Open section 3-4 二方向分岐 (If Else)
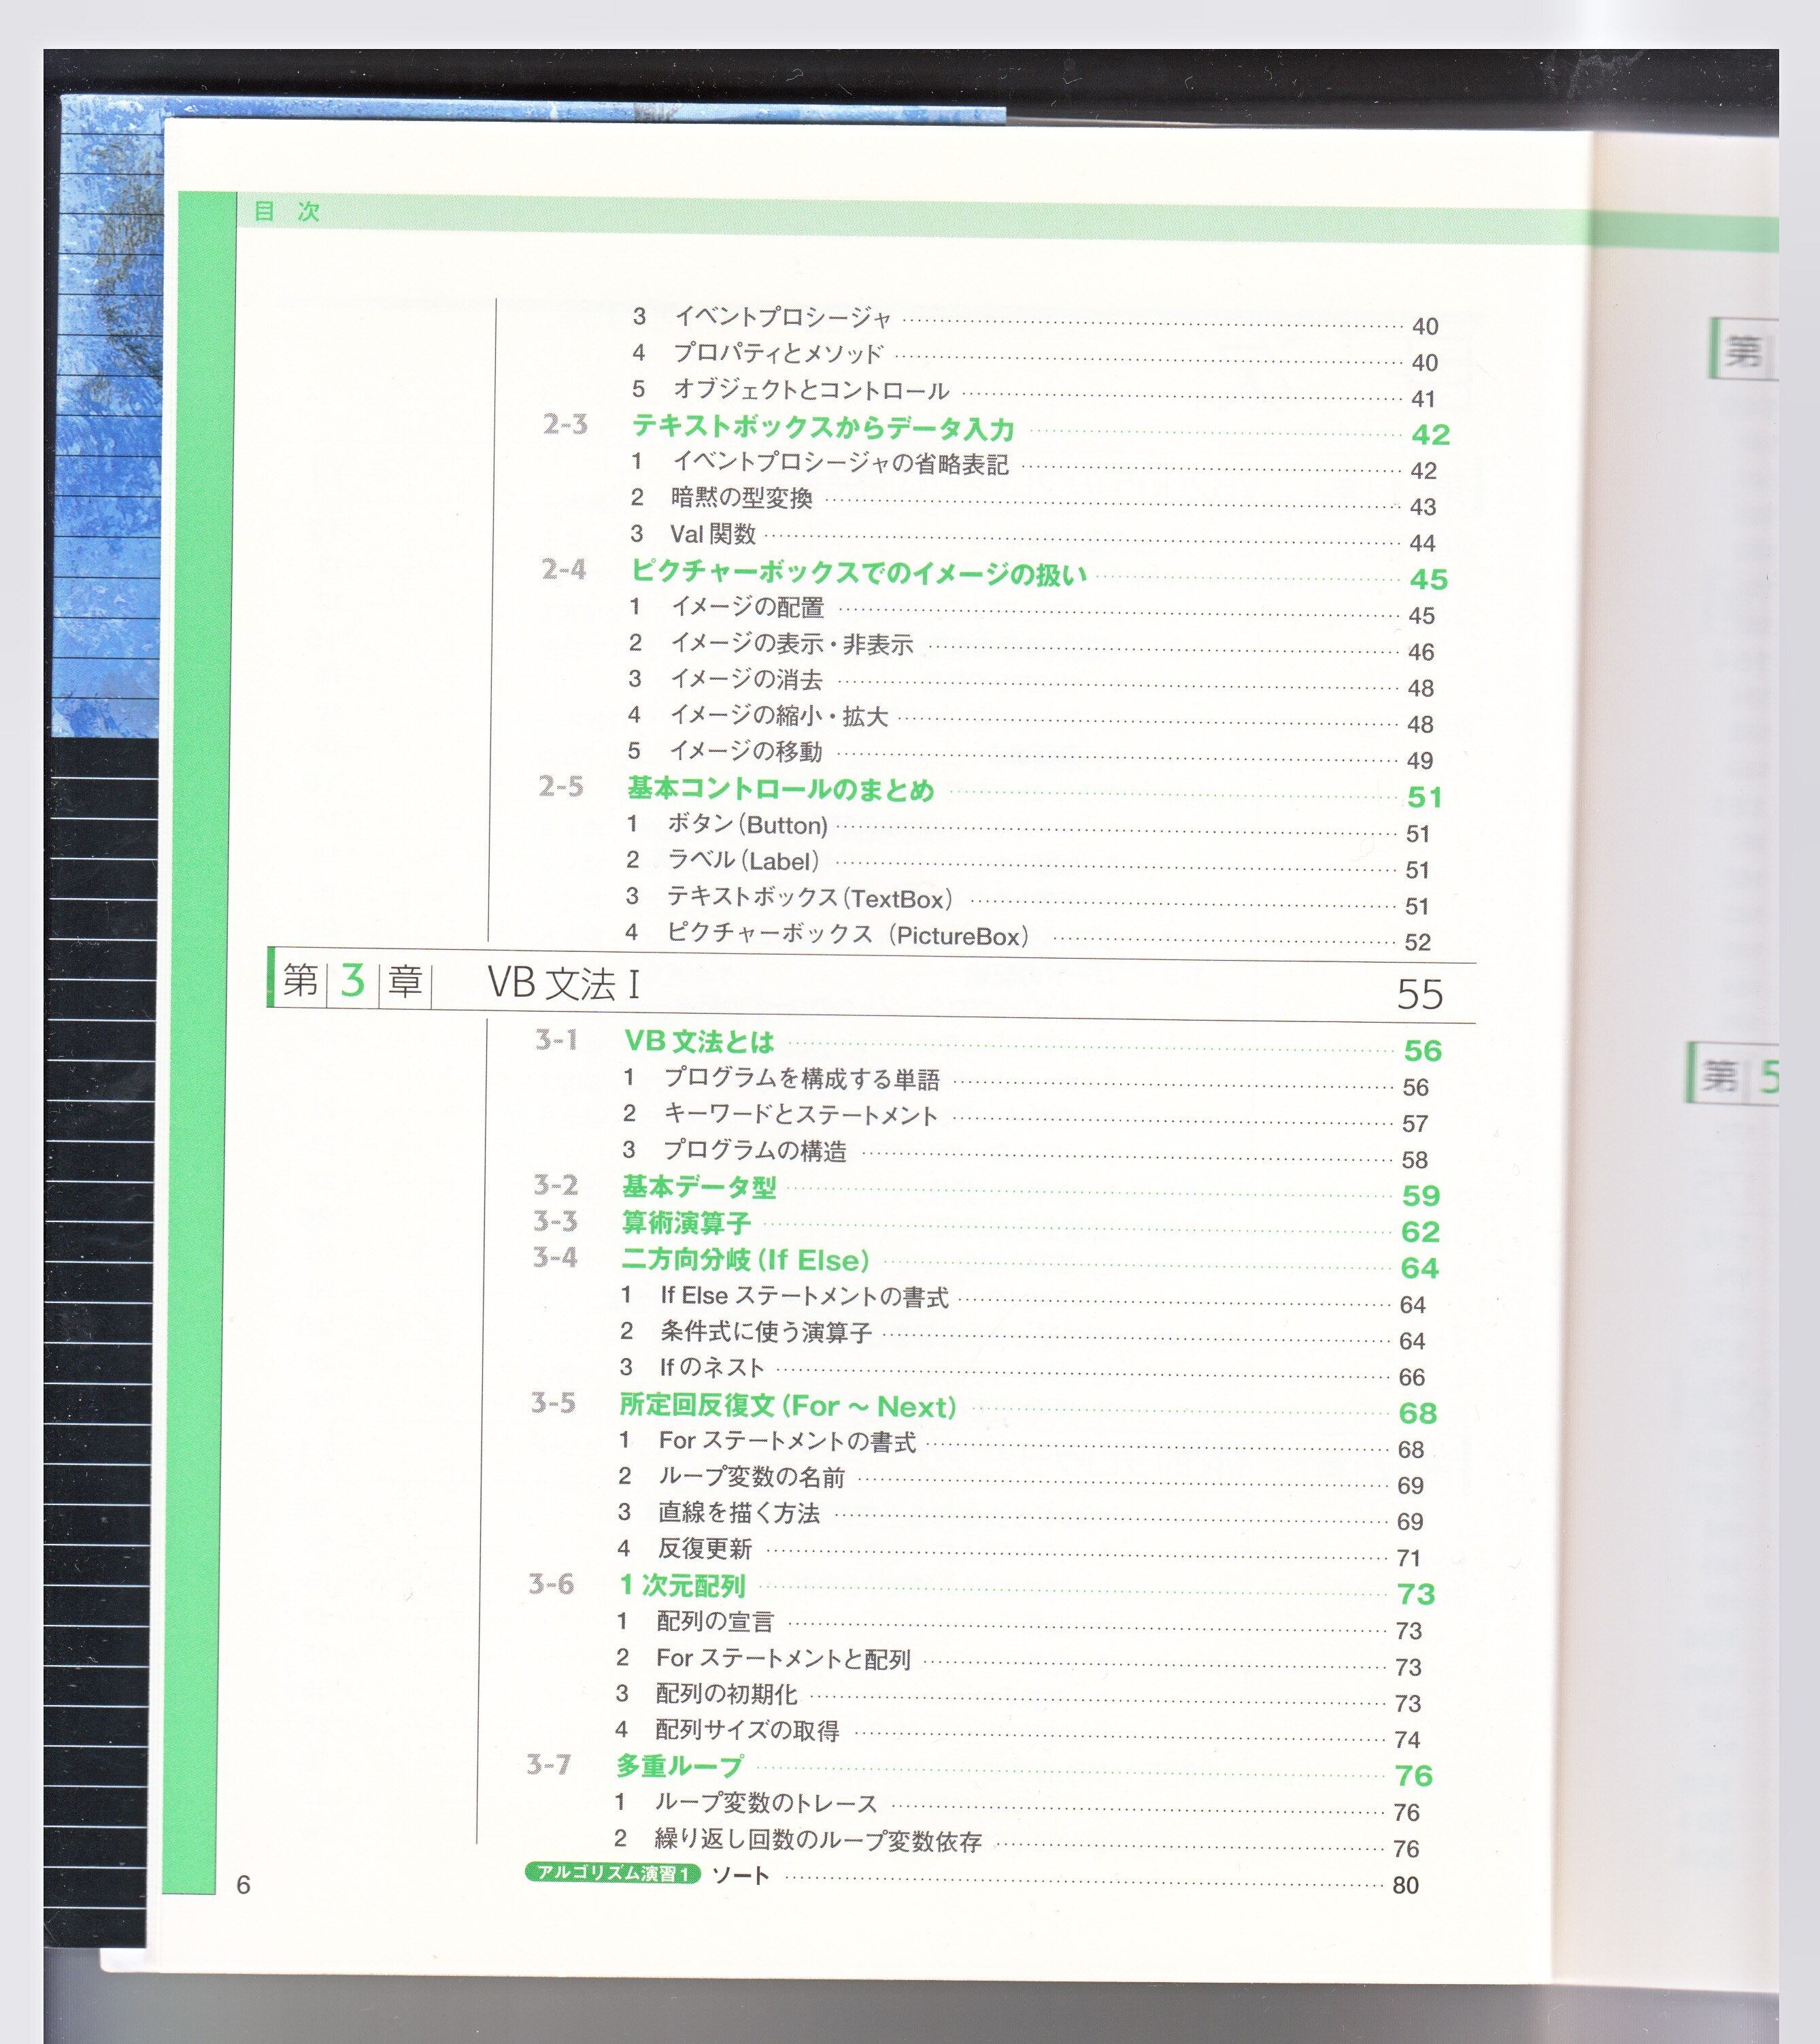The image size is (1820, 2044). pos(745,1259)
